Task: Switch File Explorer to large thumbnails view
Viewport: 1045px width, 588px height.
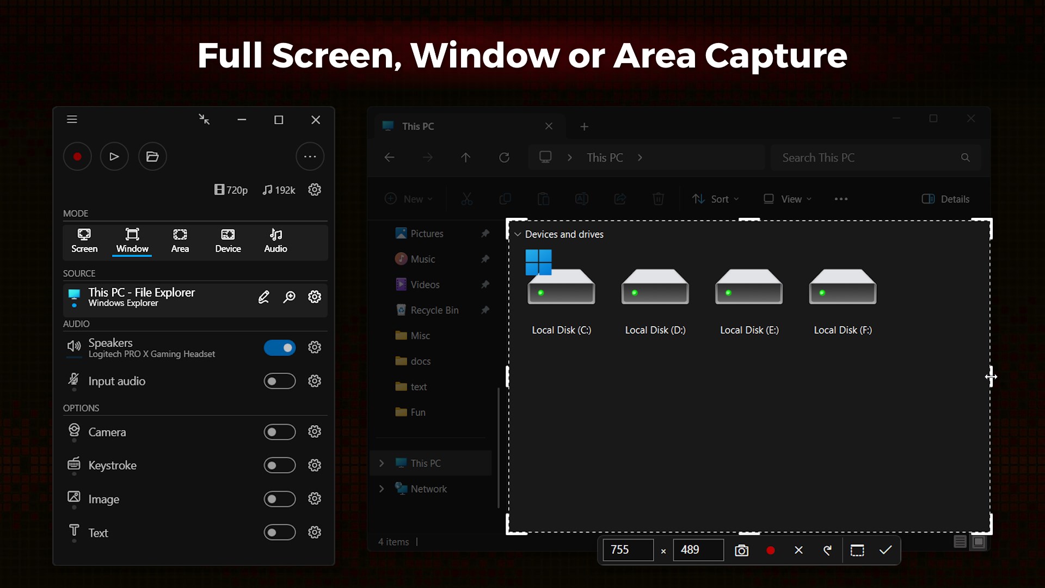Action: (979, 542)
